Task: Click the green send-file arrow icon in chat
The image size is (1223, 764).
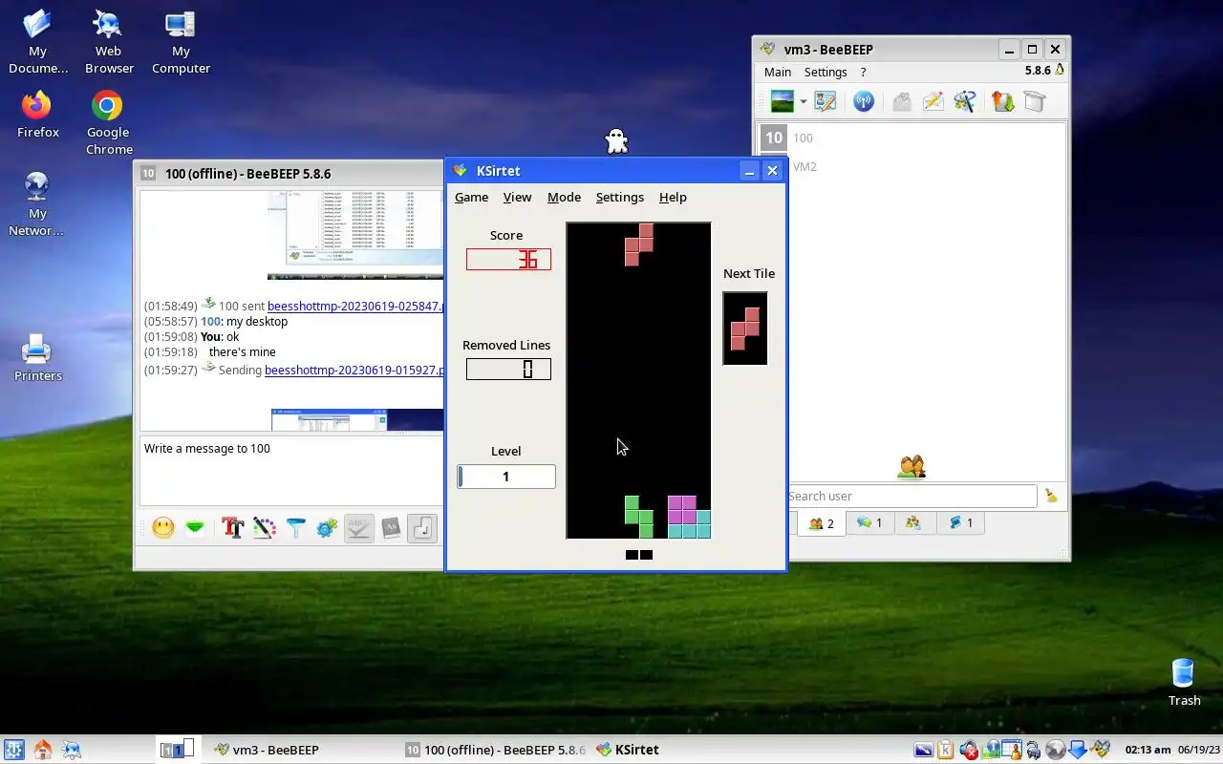Action: tap(195, 527)
